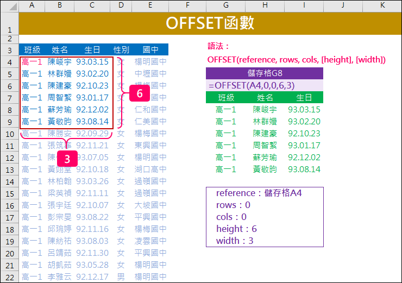Select birthday 92.10.23 in column C
The height and width of the screenshot is (283, 402).
point(92,86)
